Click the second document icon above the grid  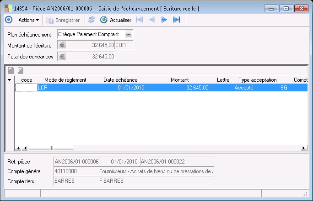tap(21, 70)
